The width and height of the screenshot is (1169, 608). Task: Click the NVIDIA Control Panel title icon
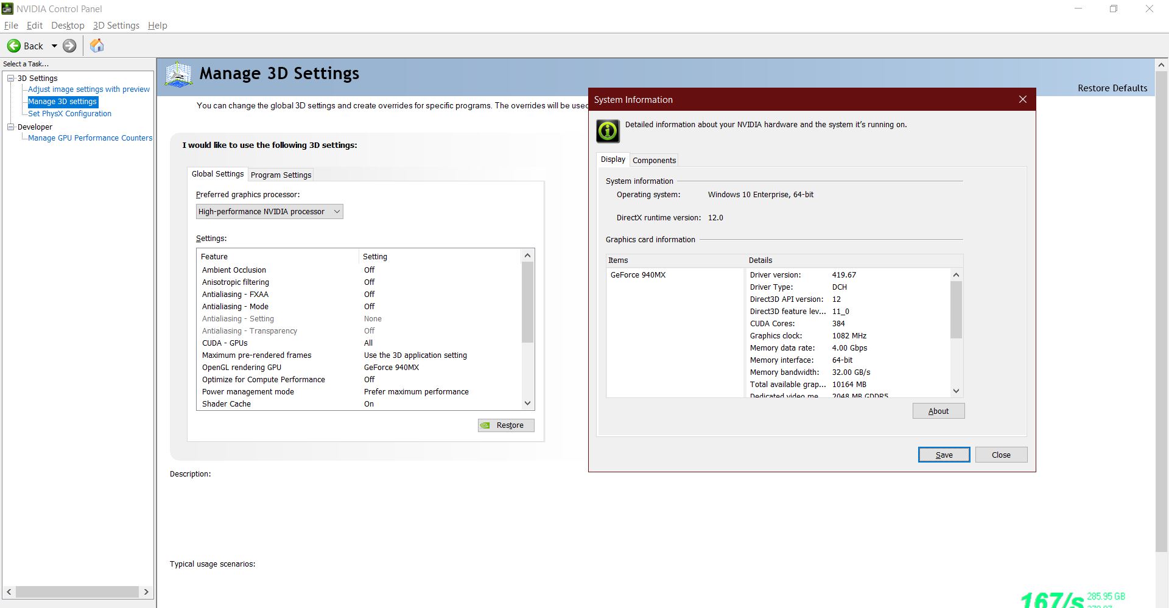(x=7, y=9)
